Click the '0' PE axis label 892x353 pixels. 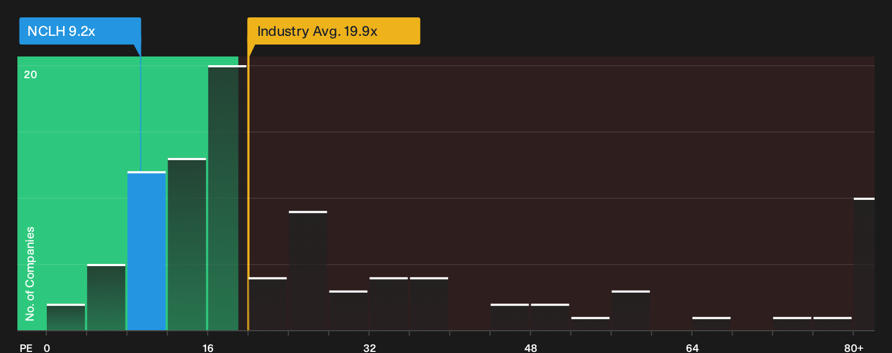47,348
